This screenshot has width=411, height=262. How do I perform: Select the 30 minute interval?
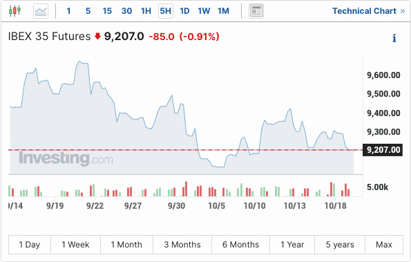tap(126, 11)
